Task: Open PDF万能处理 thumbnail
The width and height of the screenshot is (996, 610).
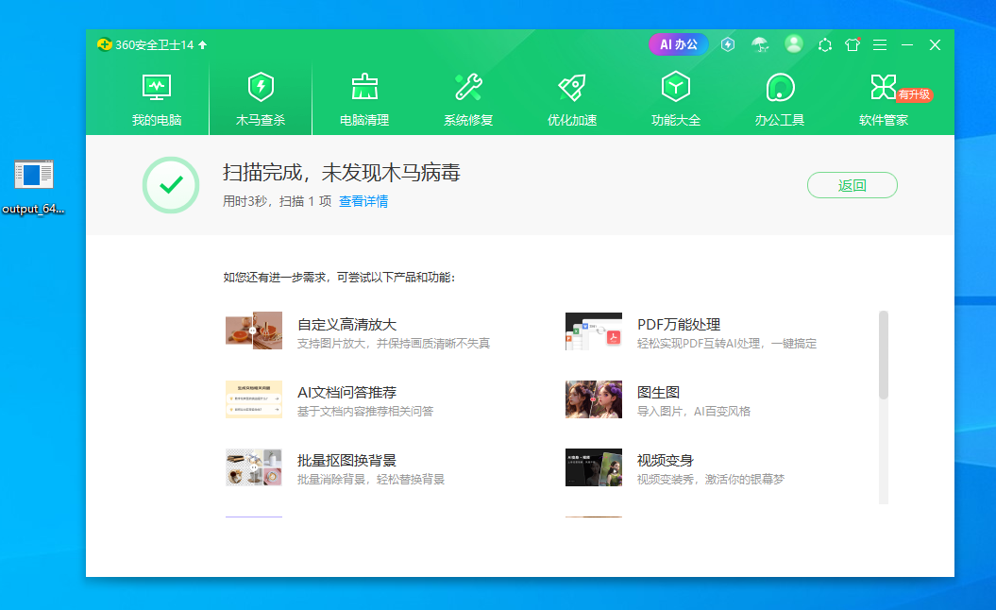Action: [x=594, y=331]
